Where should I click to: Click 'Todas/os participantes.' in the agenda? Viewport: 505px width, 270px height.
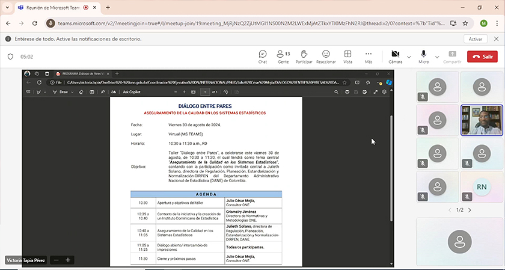pyautogui.click(x=245, y=247)
